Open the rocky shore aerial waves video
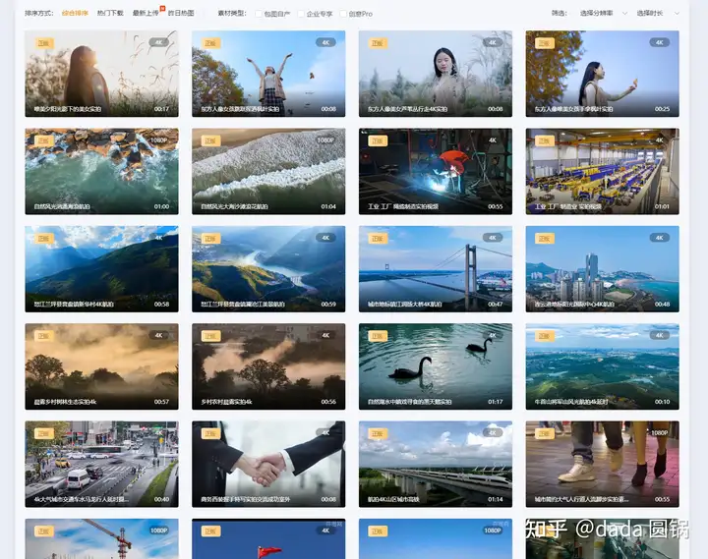This screenshot has height=559, width=708. click(x=101, y=171)
